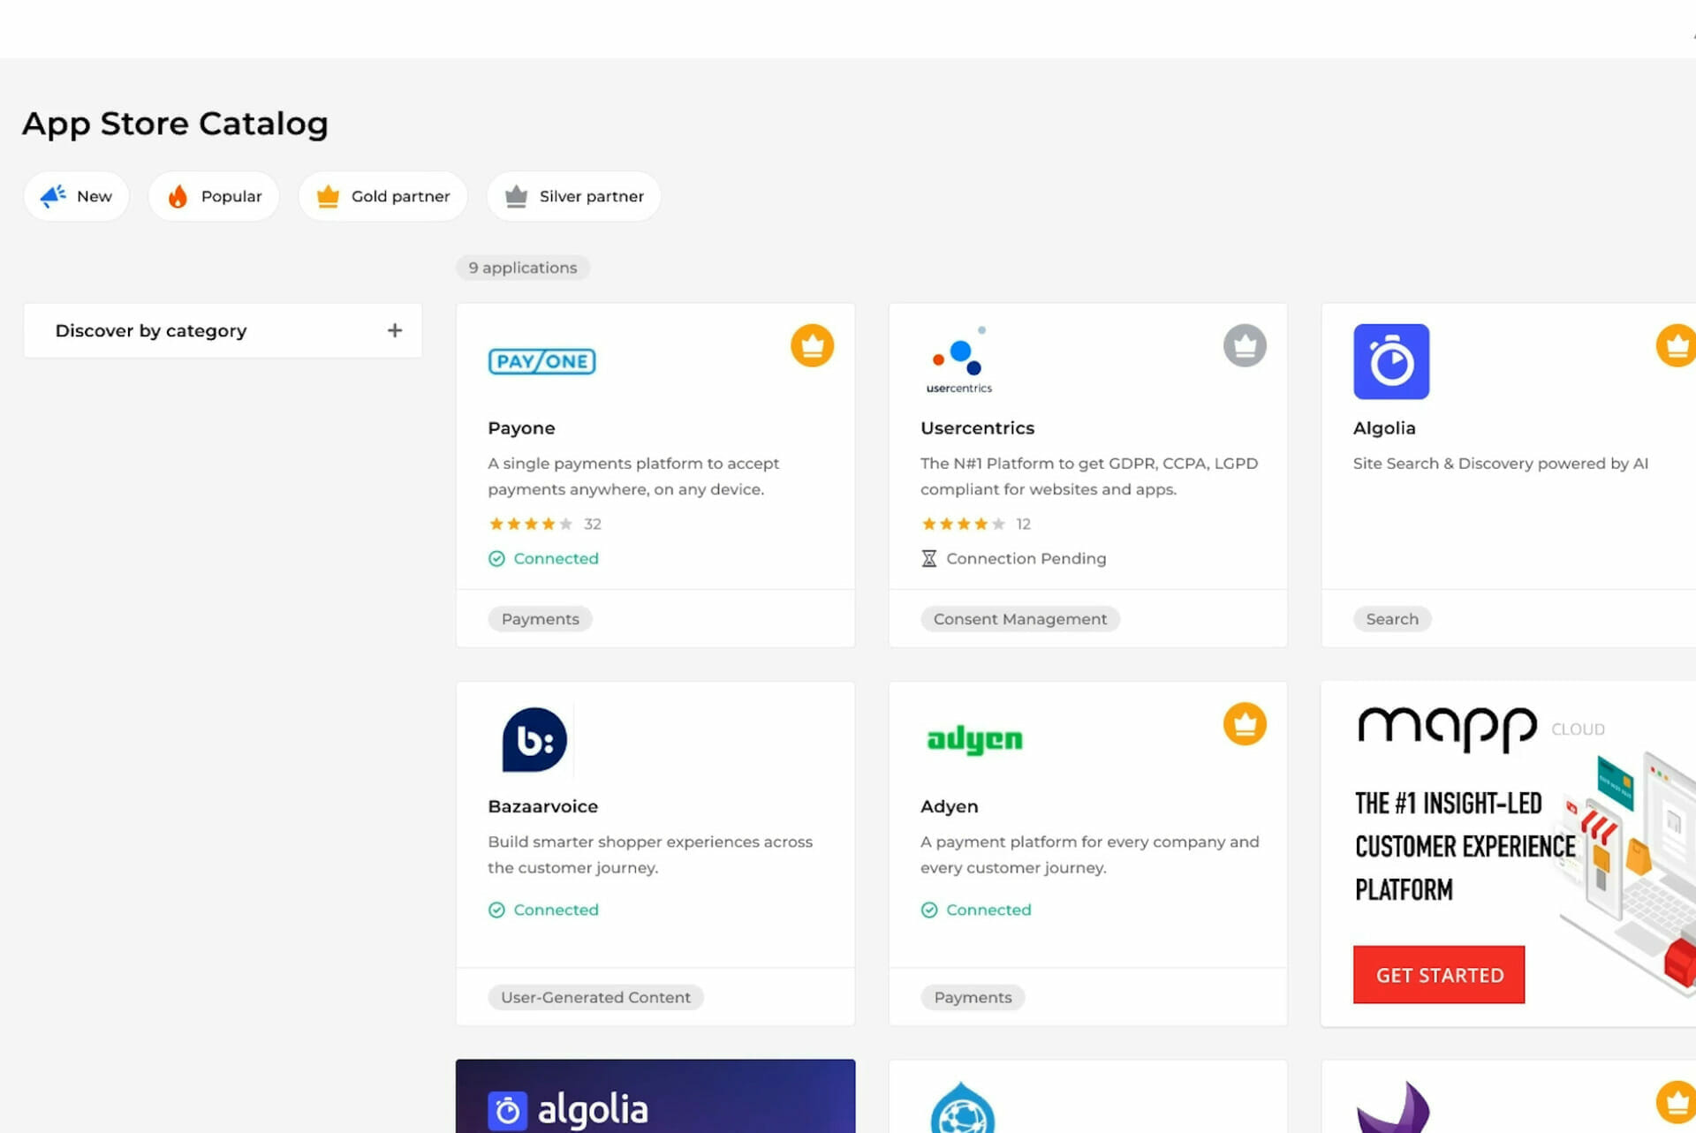Click the Adyen description text
Image resolution: width=1696 pixels, height=1133 pixels.
click(x=1089, y=854)
